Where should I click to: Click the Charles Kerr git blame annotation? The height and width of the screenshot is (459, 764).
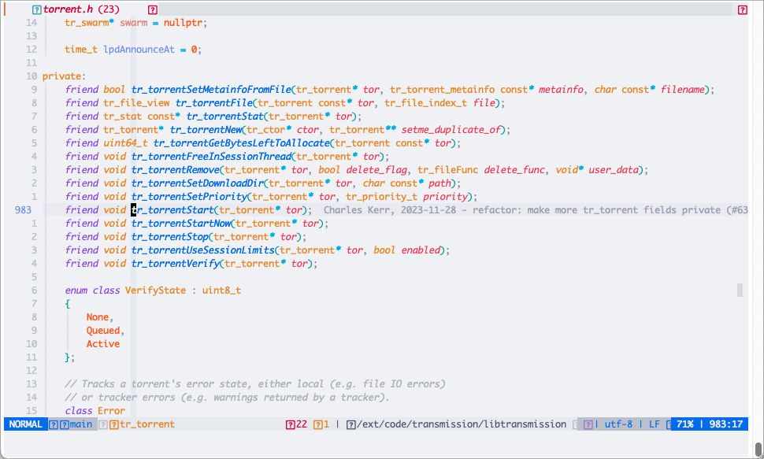click(x=536, y=210)
